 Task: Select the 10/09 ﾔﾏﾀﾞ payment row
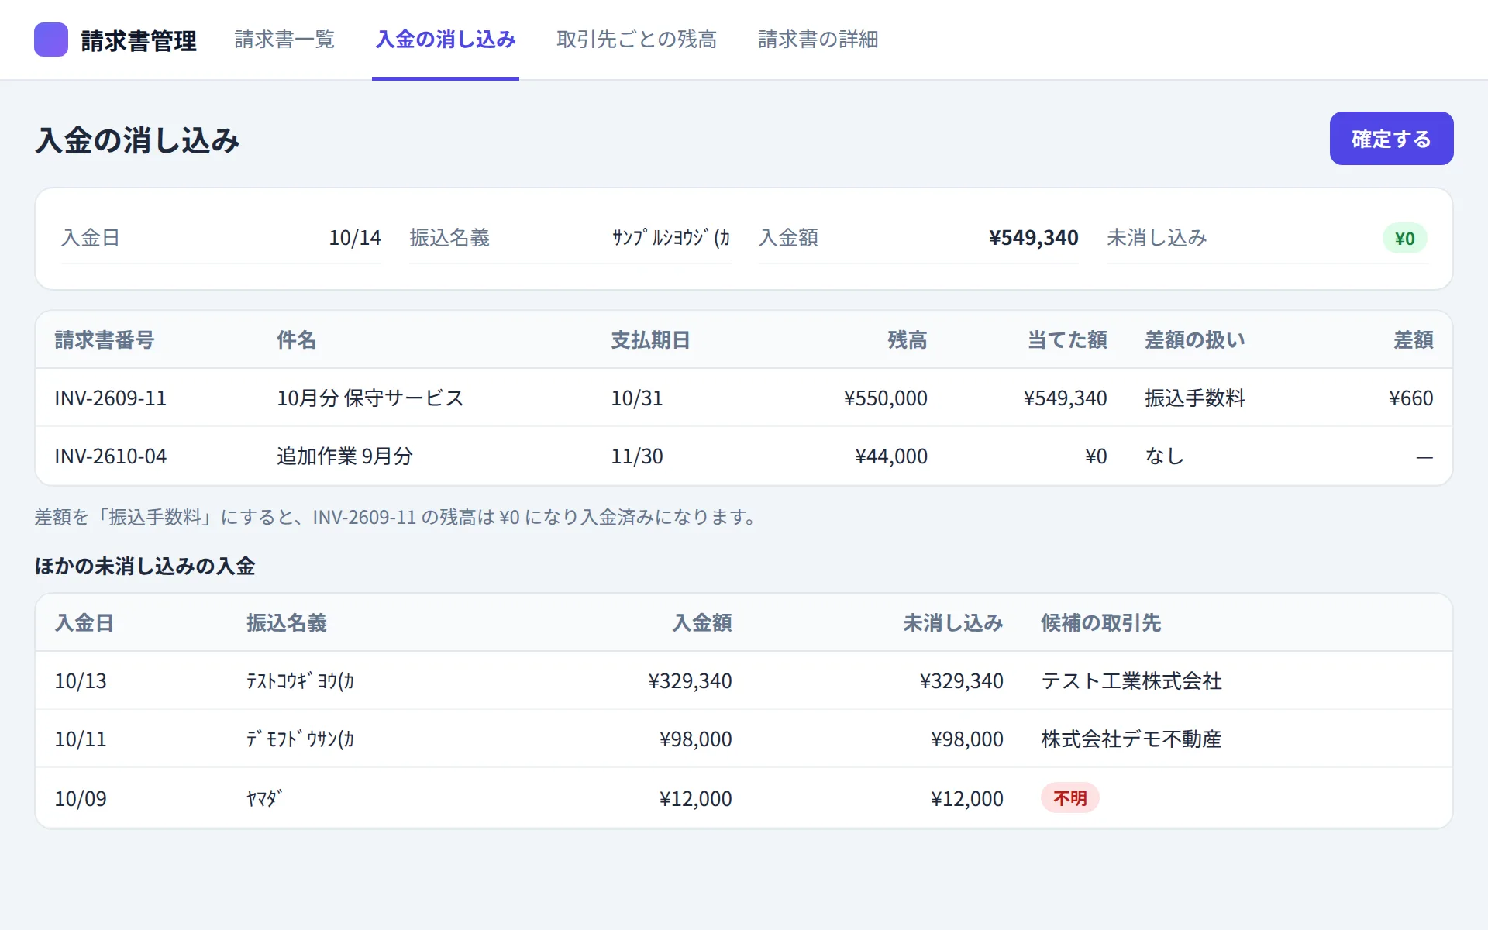744,798
